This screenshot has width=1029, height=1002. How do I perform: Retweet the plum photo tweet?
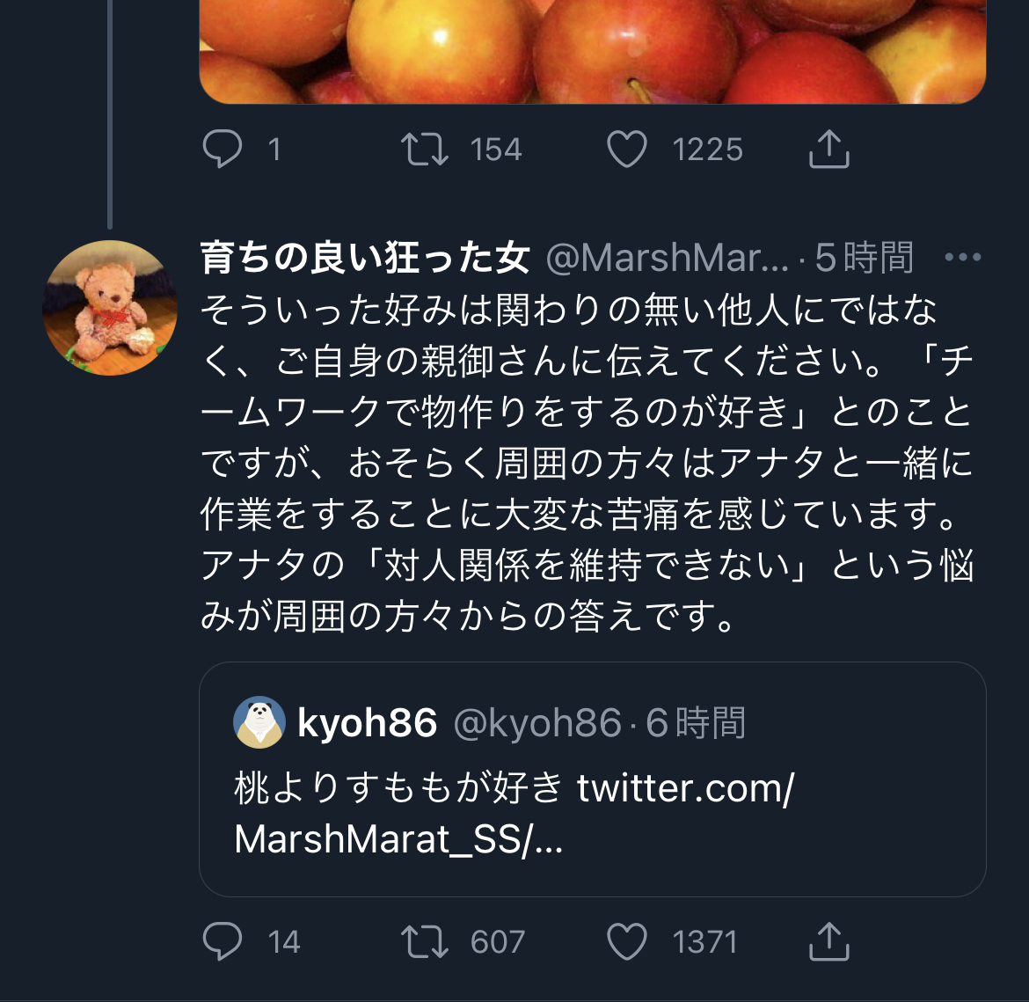pos(425,150)
